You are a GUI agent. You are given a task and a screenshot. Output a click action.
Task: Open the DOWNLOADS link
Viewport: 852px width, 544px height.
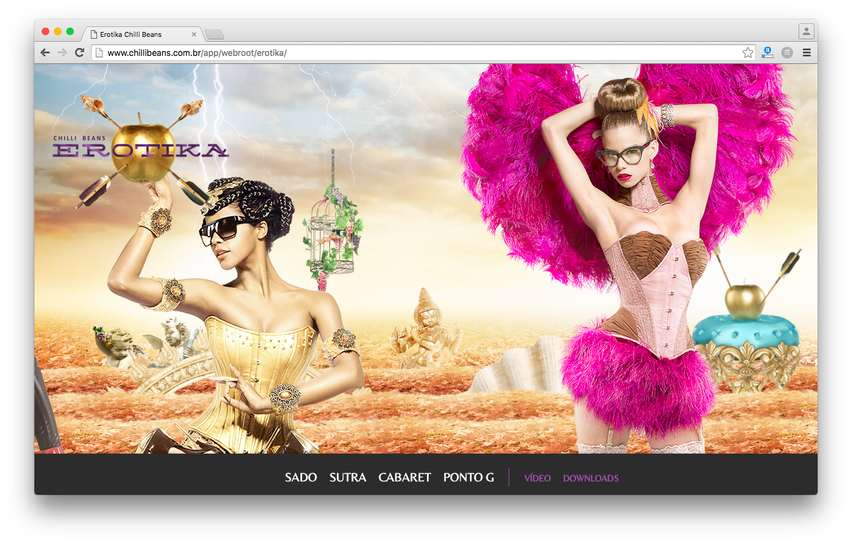pos(591,478)
